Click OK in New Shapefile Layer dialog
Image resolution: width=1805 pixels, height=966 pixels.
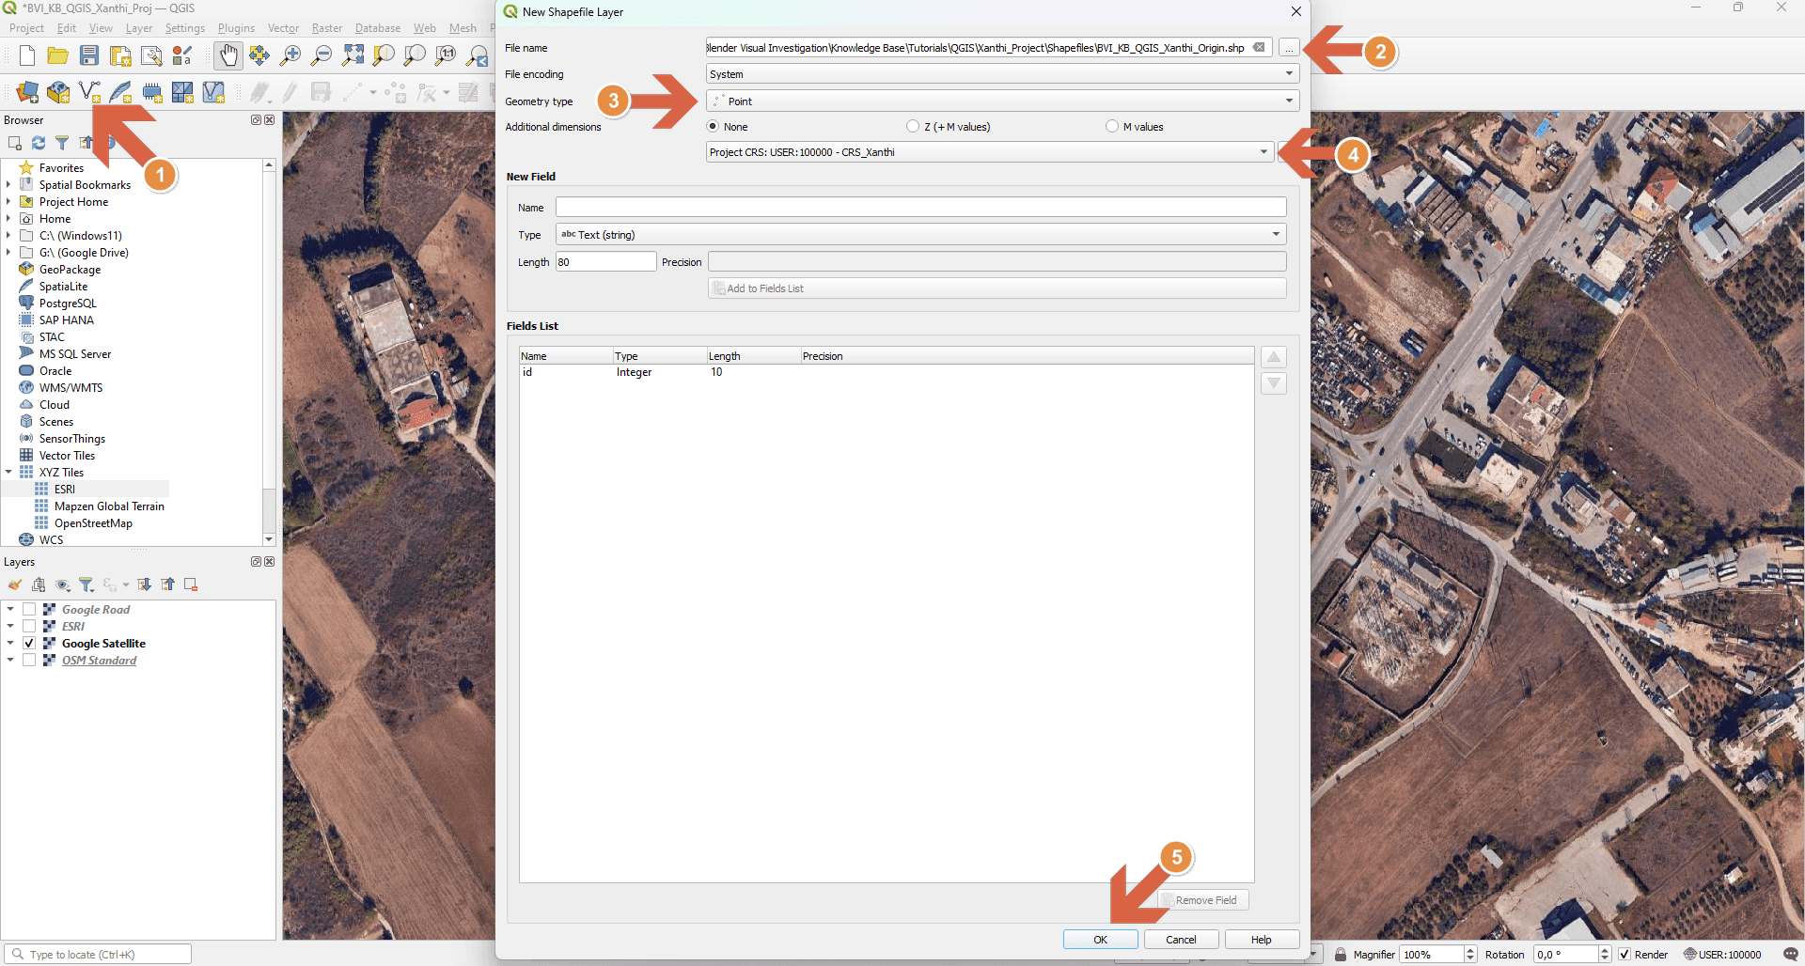1100,940
